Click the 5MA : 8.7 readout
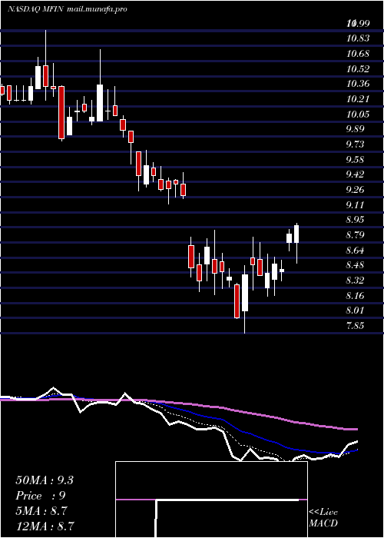Viewport: 384px width, 538px height. pyautogui.click(x=43, y=511)
